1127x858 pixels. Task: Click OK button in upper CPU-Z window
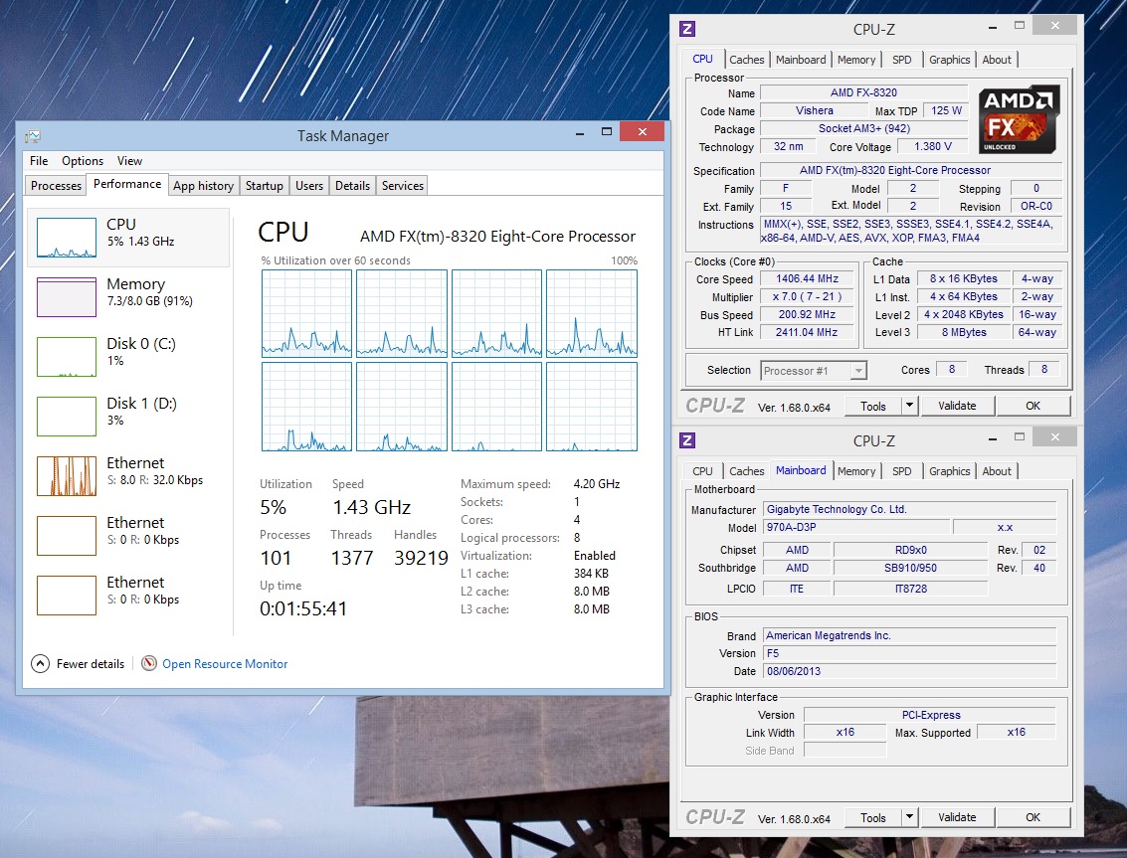tap(1033, 406)
